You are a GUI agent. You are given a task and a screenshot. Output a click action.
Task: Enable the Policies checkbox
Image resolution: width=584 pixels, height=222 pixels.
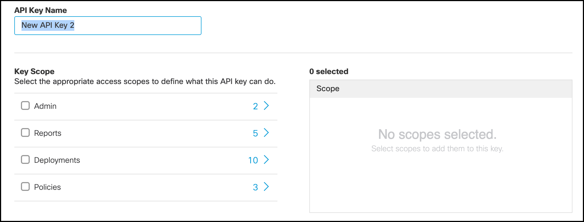[25, 186]
